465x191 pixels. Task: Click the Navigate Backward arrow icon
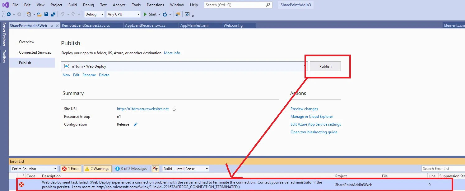8,14
